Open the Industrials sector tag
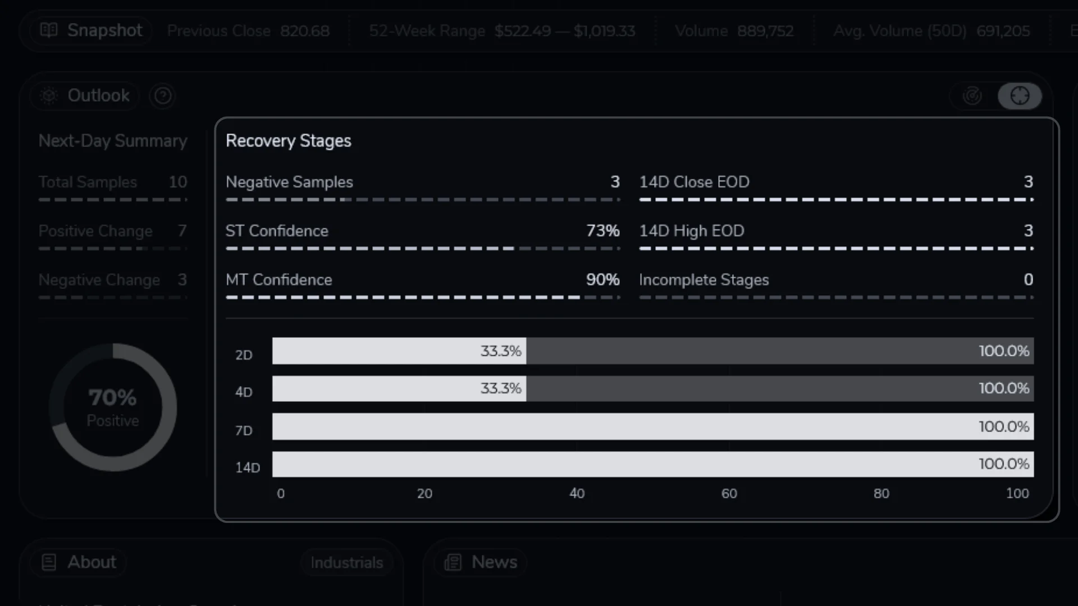The image size is (1078, 606). tap(346, 563)
